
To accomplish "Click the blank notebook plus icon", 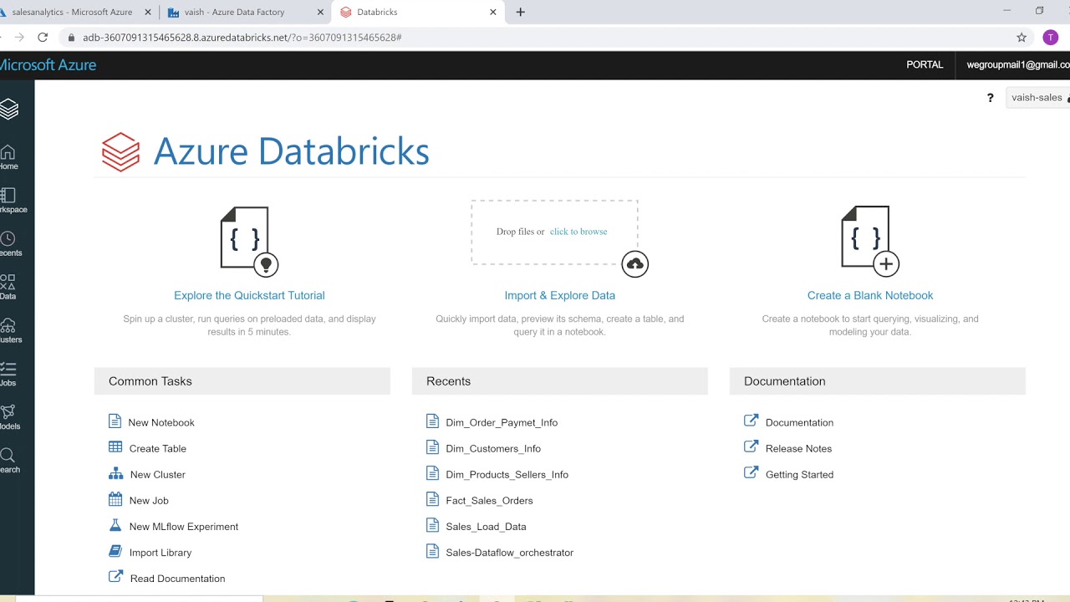I will 869,241.
